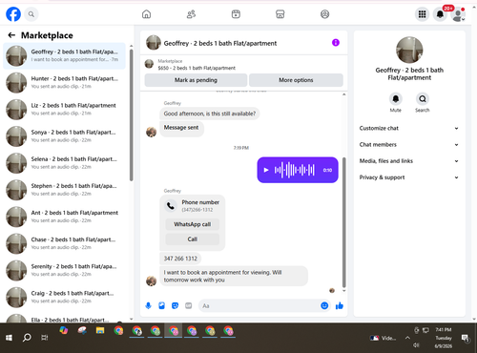Search in conversation using the Search icon
The height and width of the screenshot is (353, 477).
click(x=423, y=99)
